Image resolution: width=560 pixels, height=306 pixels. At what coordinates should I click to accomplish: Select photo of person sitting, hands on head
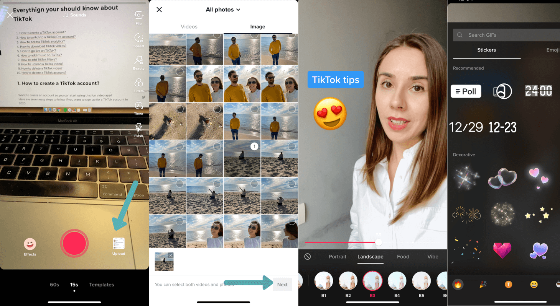pyautogui.click(x=279, y=196)
